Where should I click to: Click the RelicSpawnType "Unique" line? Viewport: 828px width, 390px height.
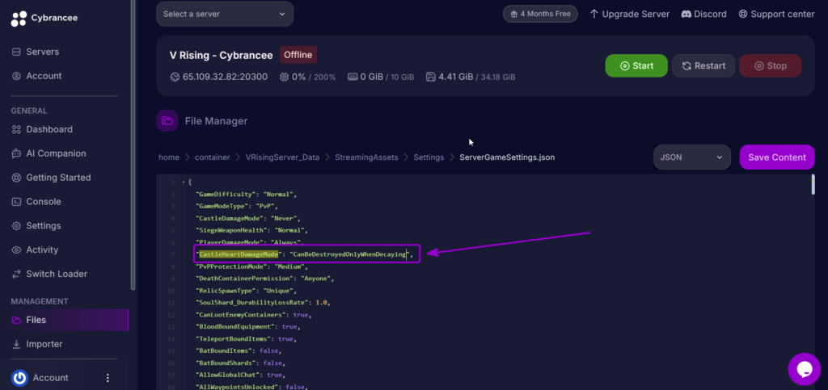click(x=246, y=291)
